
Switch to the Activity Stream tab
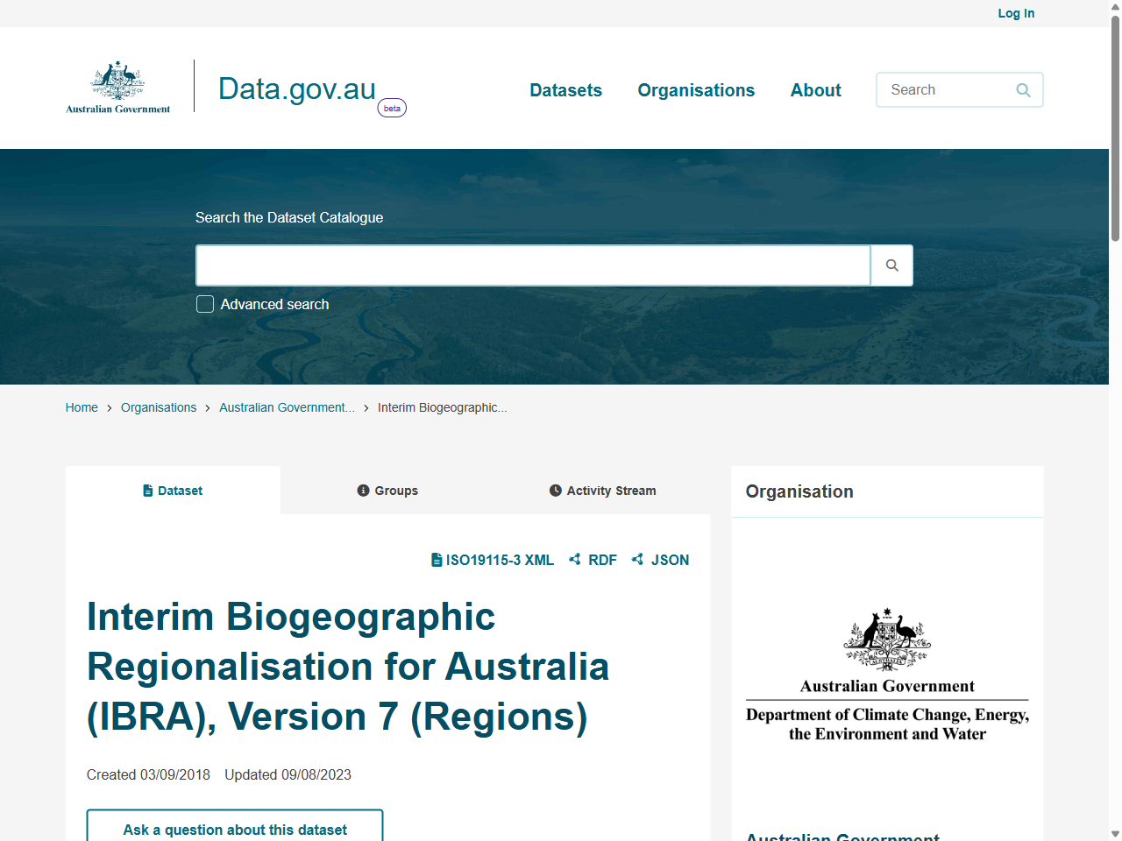pyautogui.click(x=603, y=491)
